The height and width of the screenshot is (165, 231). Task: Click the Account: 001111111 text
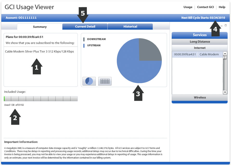pyautogui.click(x=21, y=18)
